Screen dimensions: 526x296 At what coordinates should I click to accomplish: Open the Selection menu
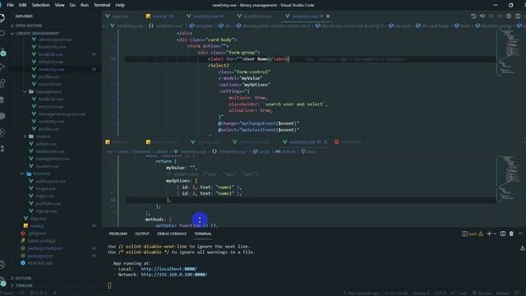coord(40,5)
